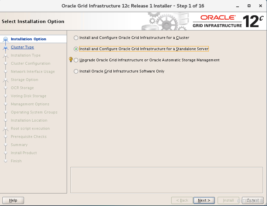This screenshot has height=206, width=267.
Task: Click the Storage Option step label
Action: tap(24, 80)
